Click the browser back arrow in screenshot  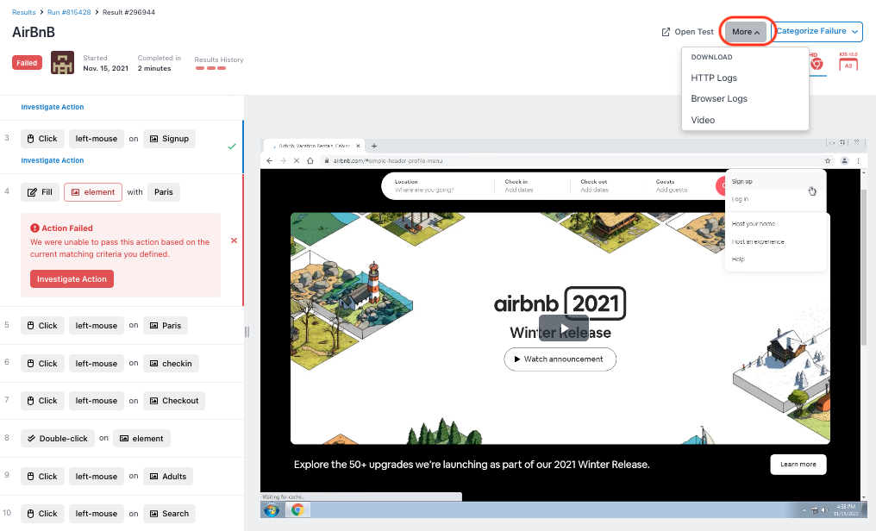(x=269, y=161)
